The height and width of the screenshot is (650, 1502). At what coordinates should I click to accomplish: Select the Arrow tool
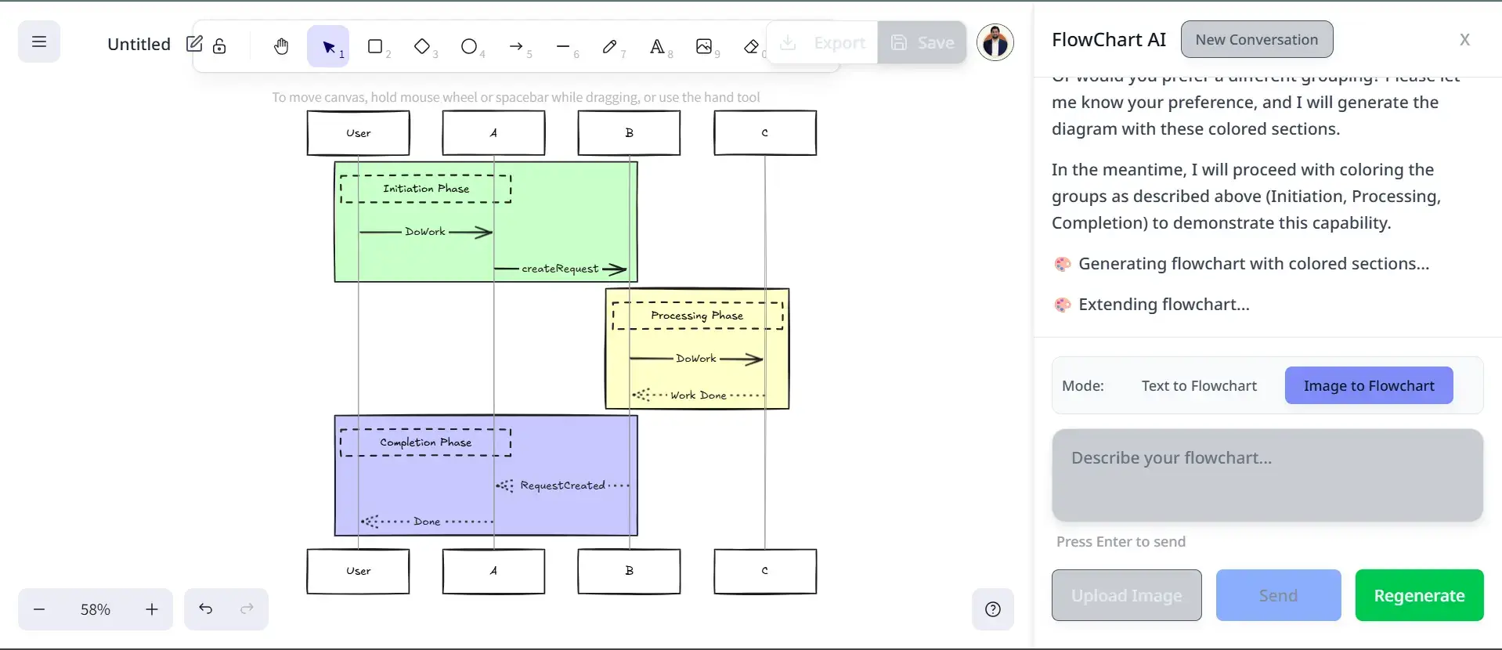click(516, 47)
